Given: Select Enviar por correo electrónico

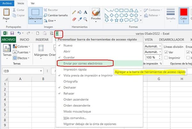Looking at the screenshot, I should [99, 63].
